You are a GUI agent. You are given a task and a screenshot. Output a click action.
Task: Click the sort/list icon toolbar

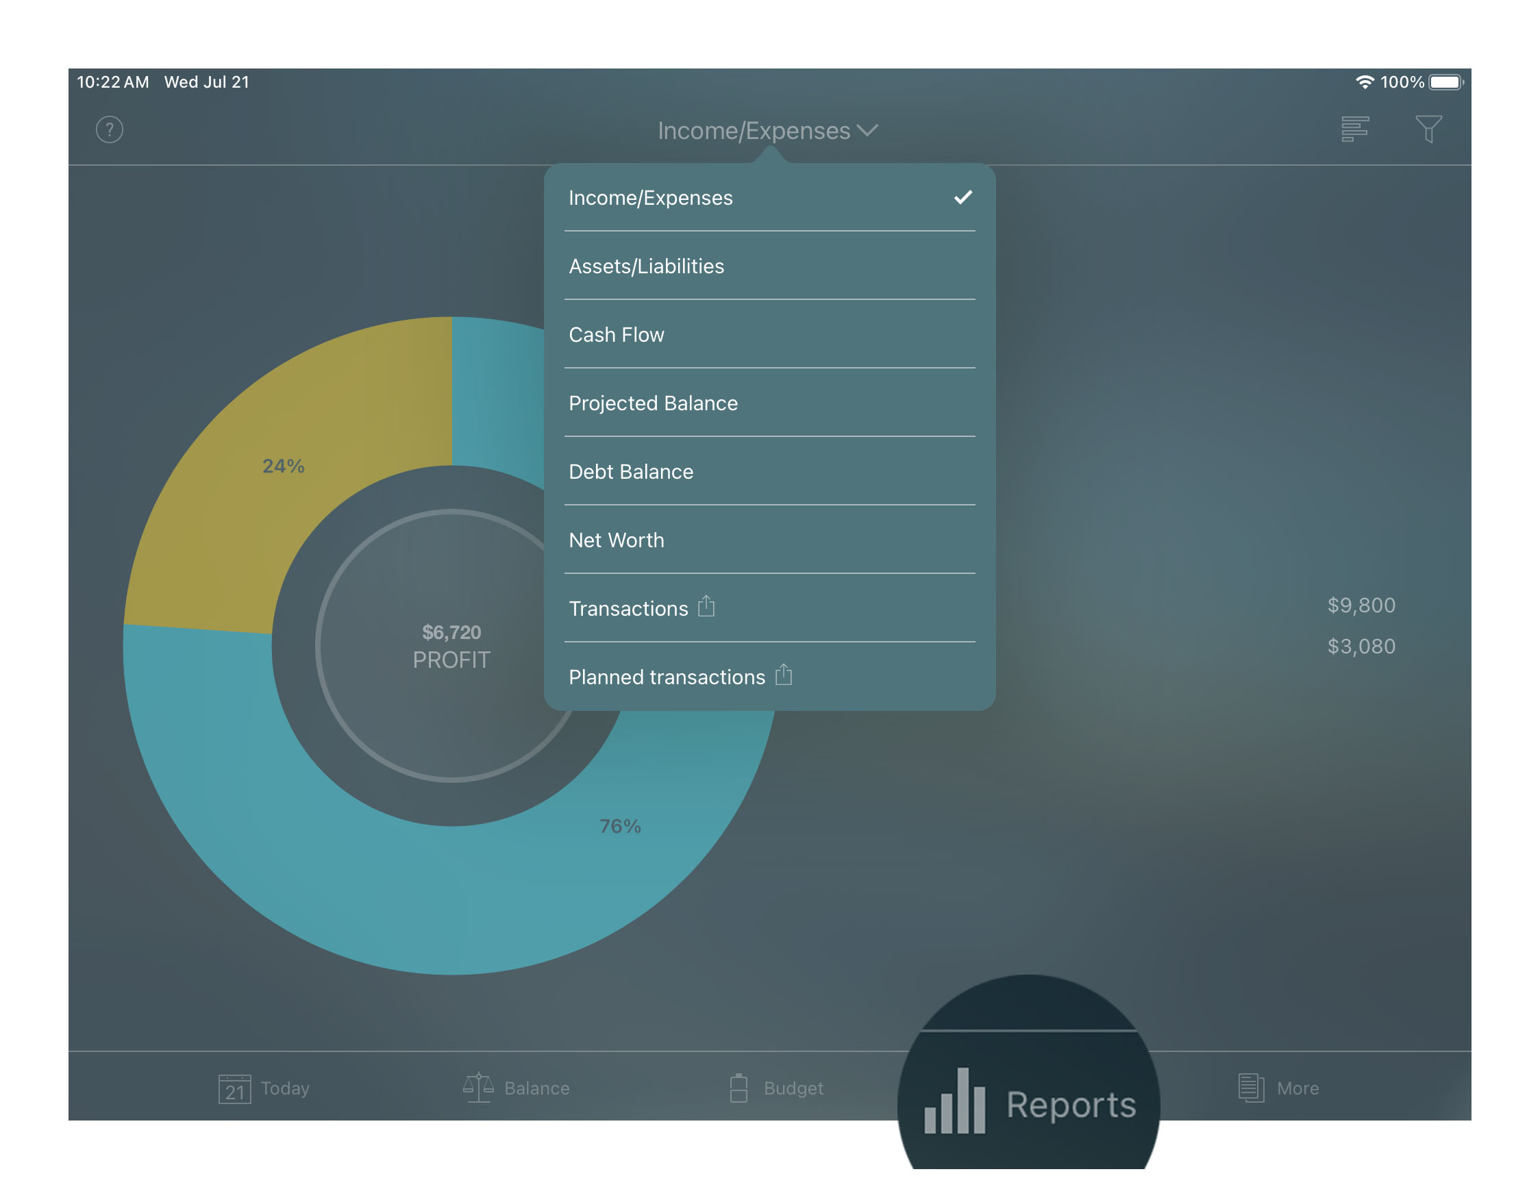pyautogui.click(x=1356, y=129)
